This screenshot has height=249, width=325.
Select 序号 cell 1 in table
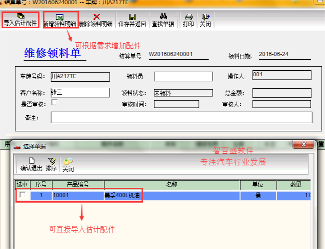[x=41, y=195]
